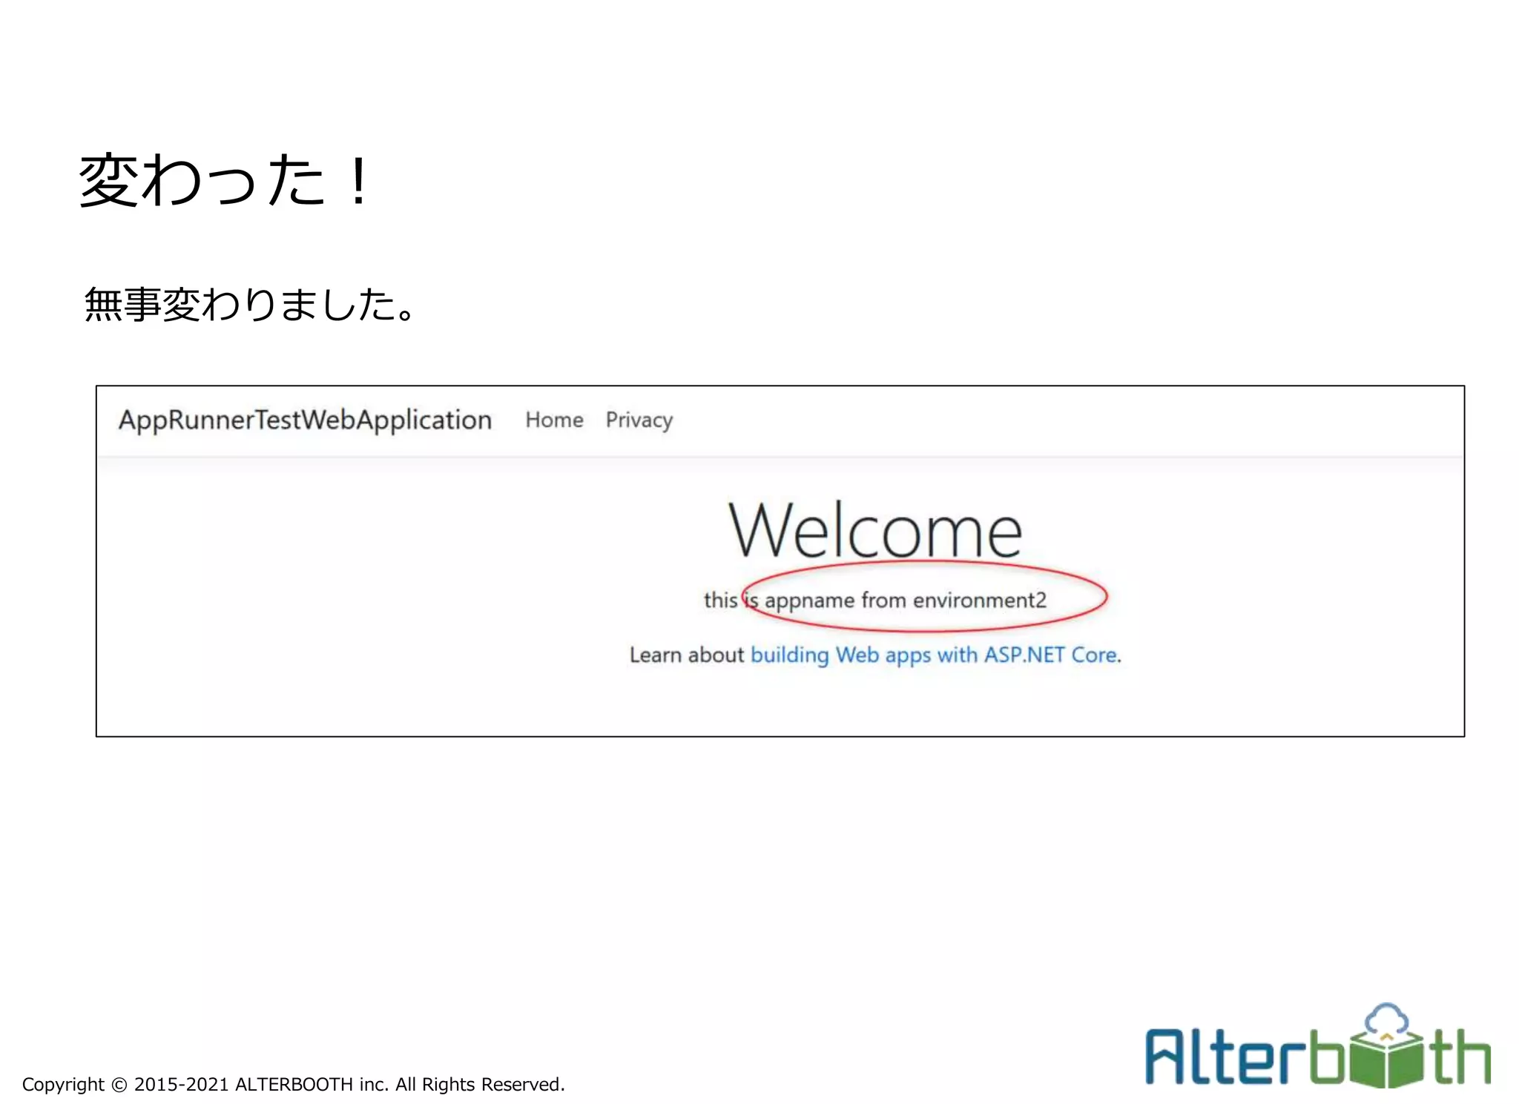The image size is (1519, 1104).
Task: Click the ALTERBOOTH copyright notice
Action: pyautogui.click(x=293, y=1084)
